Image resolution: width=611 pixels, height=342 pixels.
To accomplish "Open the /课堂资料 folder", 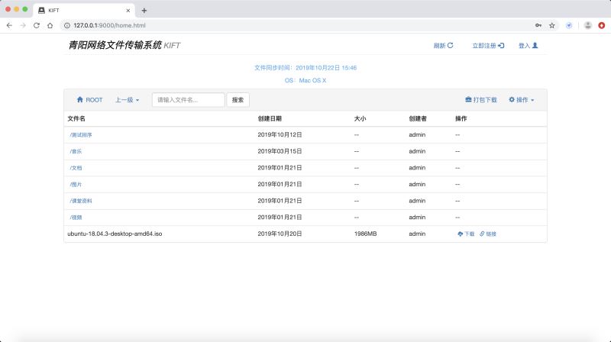I will (x=81, y=201).
